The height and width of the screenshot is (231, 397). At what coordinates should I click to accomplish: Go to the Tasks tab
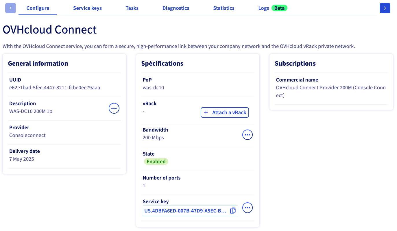[x=132, y=8]
